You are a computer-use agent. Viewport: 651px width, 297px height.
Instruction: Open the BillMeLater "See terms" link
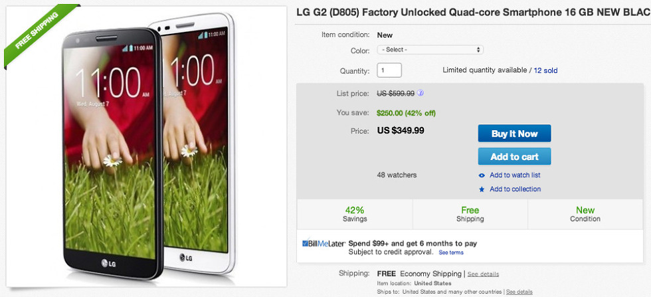451,252
